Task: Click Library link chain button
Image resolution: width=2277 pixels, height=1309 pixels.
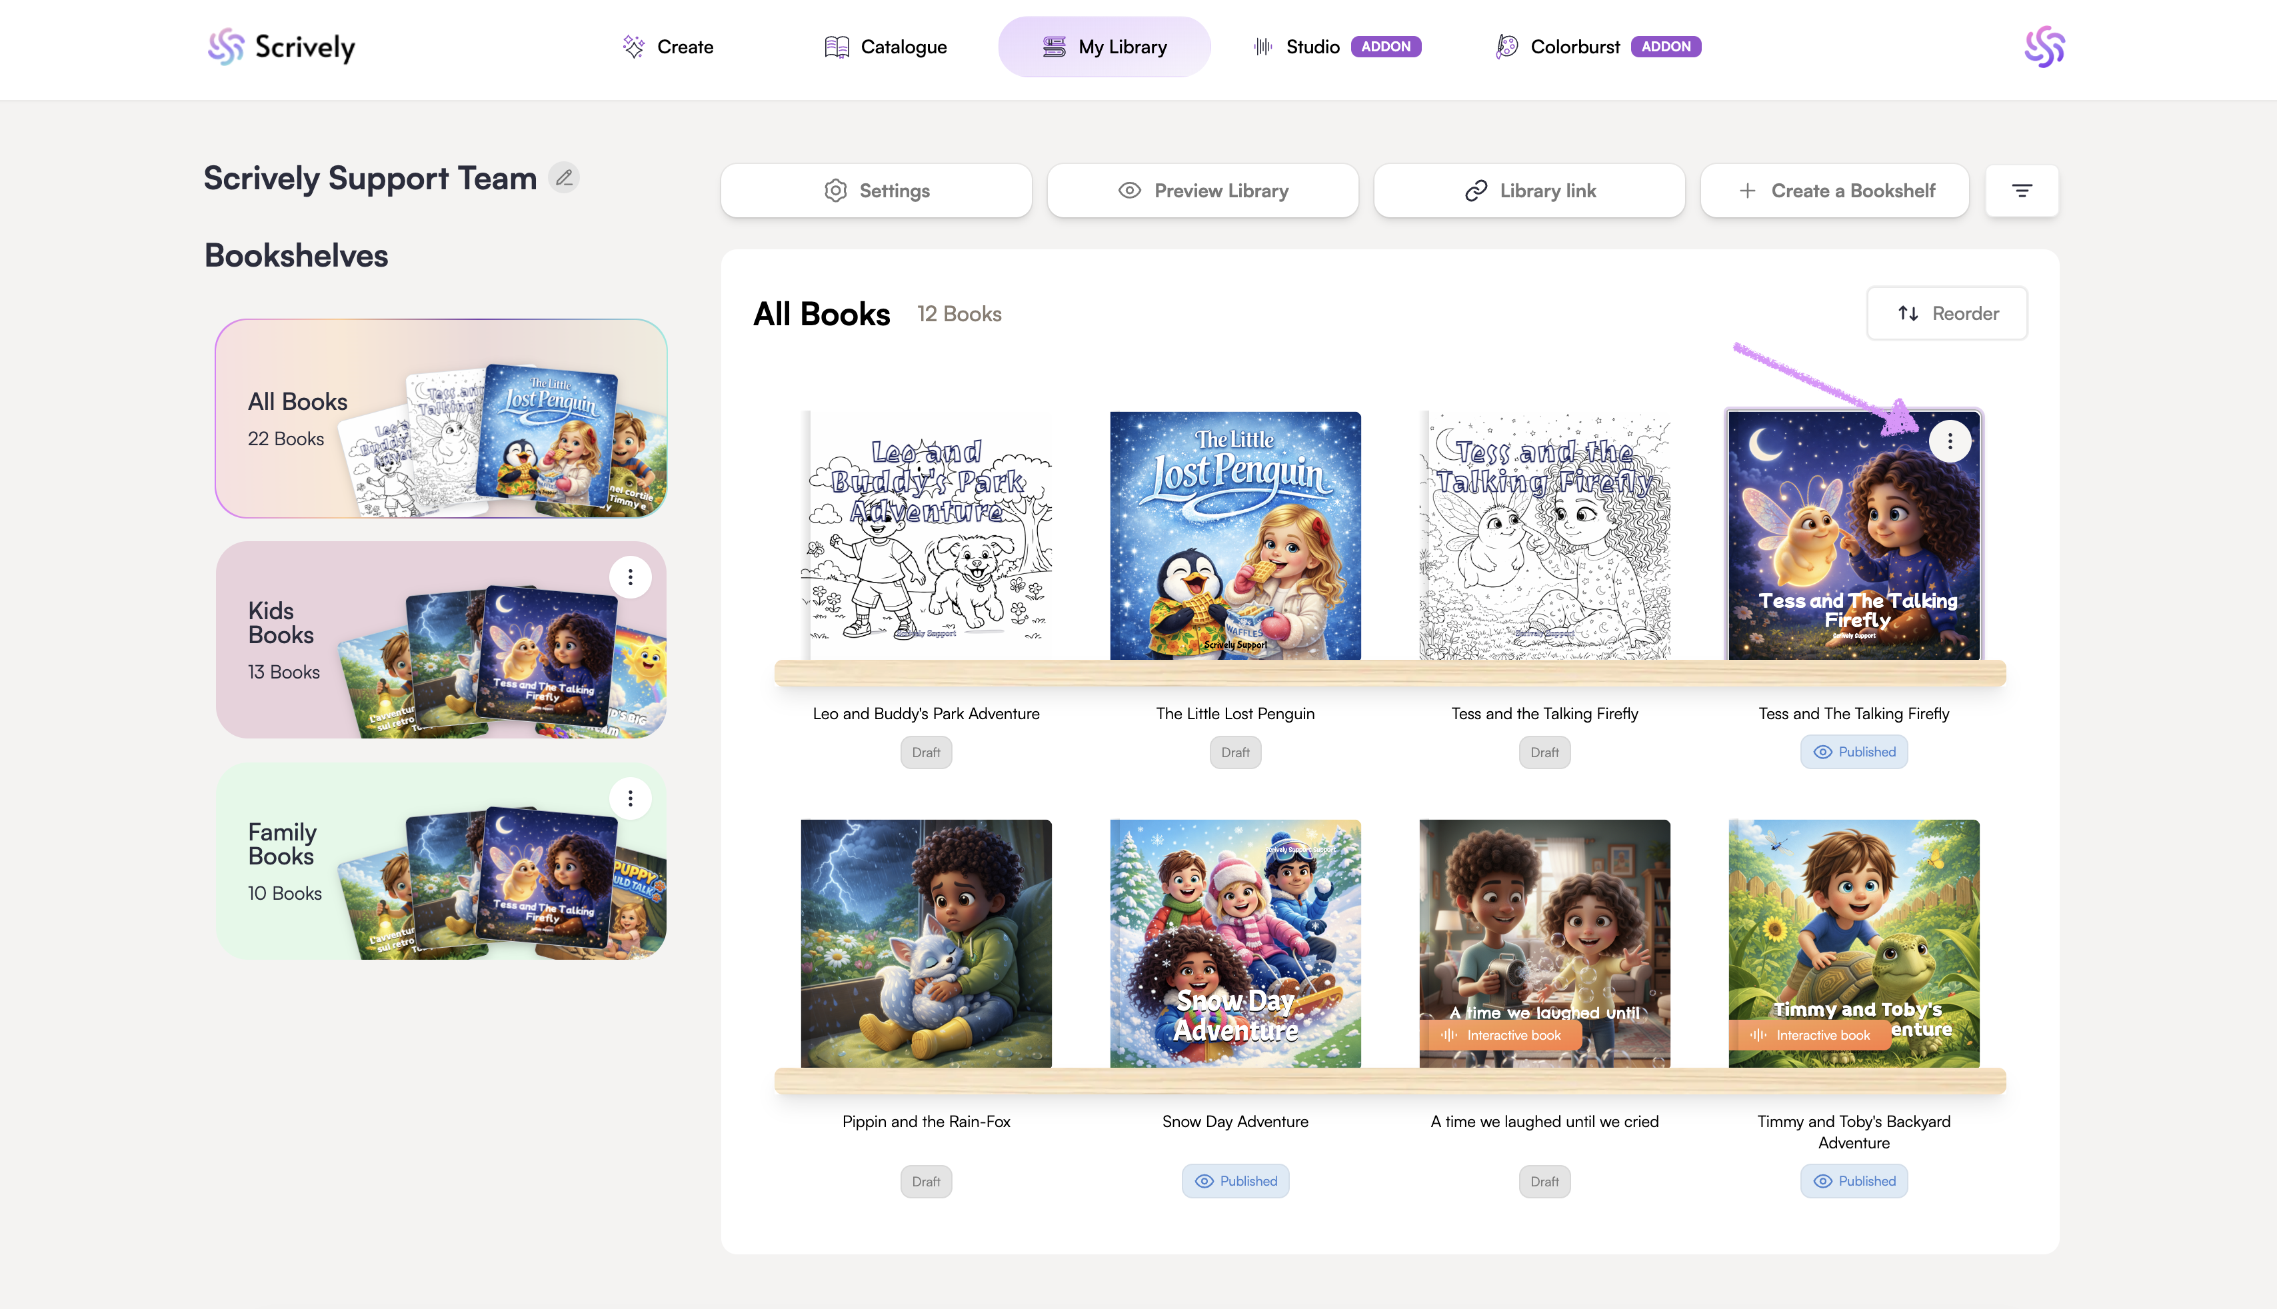Action: pyautogui.click(x=1529, y=191)
